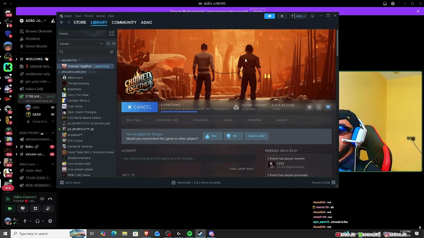Open Steam Big Picture mode monitor icon

pos(312,16)
